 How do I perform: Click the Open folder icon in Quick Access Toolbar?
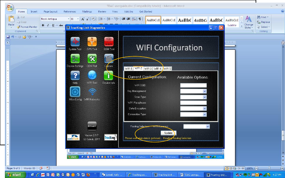[x=25, y=37]
